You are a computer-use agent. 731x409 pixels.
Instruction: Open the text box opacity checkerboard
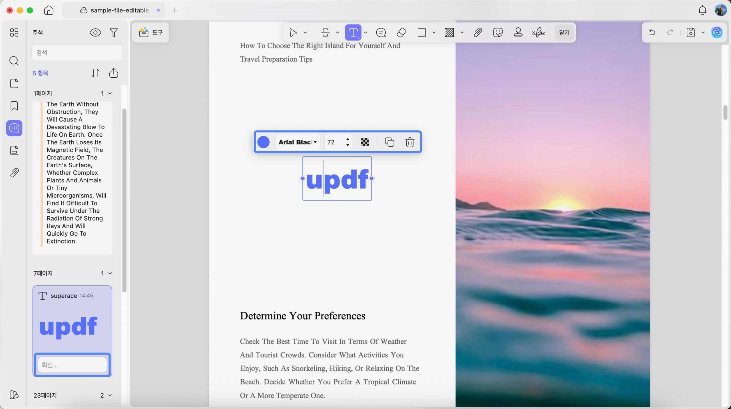(365, 142)
